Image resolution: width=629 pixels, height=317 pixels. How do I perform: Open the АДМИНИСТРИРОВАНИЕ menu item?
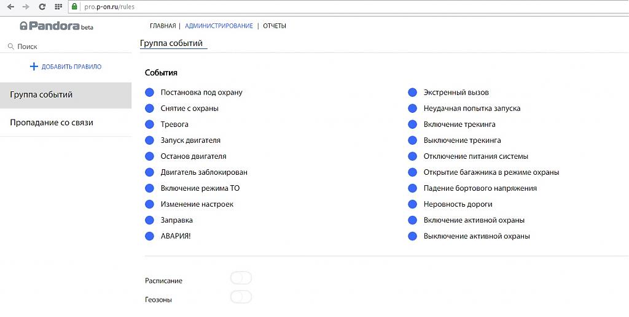pyautogui.click(x=219, y=26)
